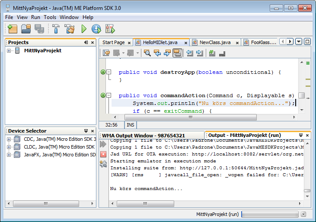Click Shift Line Left editor icon
The image size is (316, 222).
point(190,53)
